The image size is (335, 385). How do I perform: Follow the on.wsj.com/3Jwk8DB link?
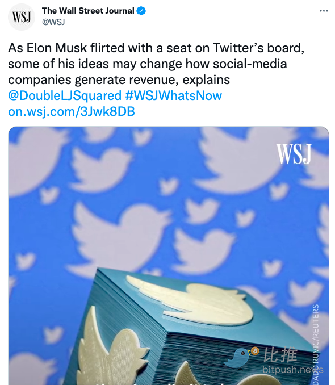click(72, 111)
